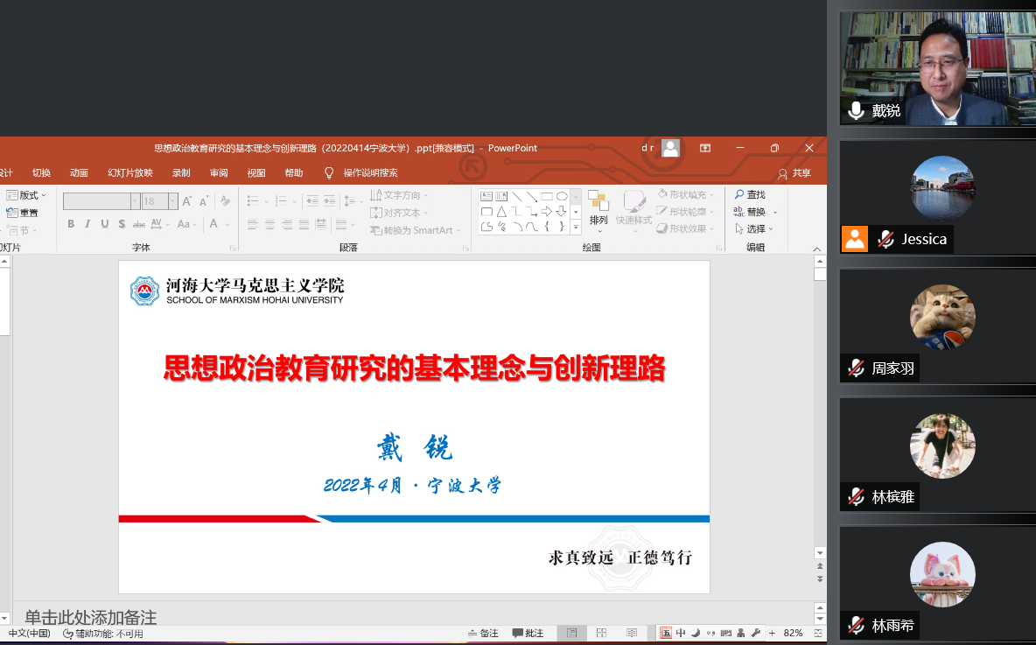This screenshot has height=645, width=1036.
Task: Click the 82% zoom level
Action: point(793,633)
